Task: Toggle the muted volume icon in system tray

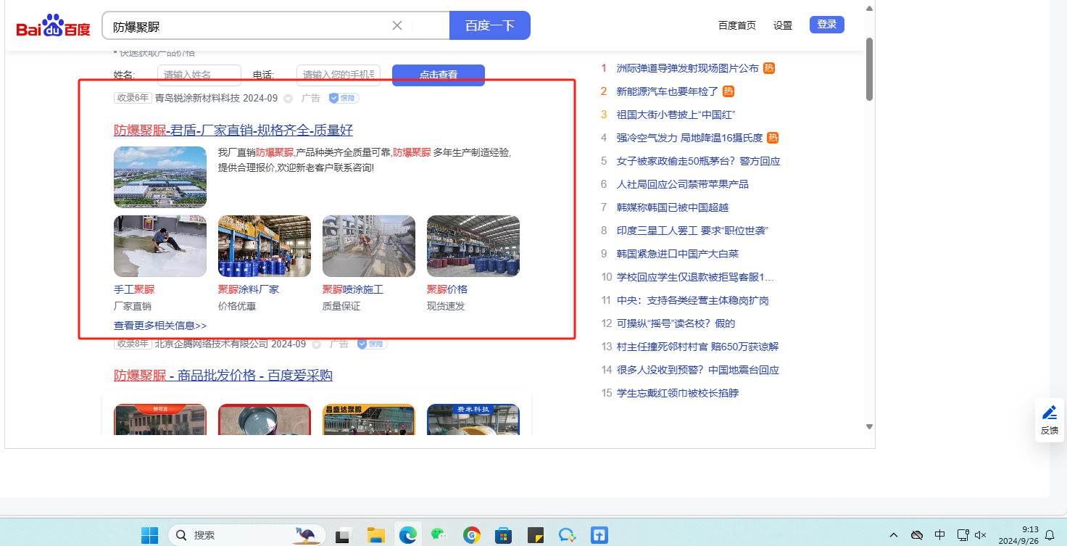Action: 981,535
